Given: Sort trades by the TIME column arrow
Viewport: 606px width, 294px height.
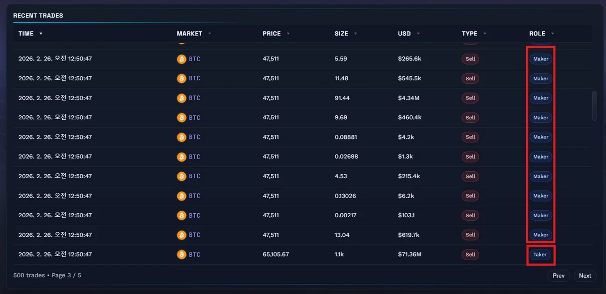Looking at the screenshot, I should click(41, 34).
